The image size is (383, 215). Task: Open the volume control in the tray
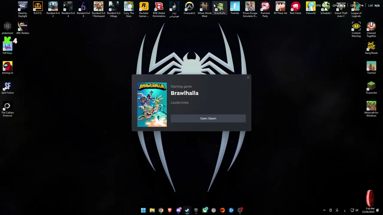(x=357, y=210)
